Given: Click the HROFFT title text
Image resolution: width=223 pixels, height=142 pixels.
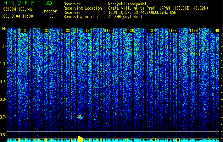Looking at the screenshot, I should pyautogui.click(x=22, y=3).
